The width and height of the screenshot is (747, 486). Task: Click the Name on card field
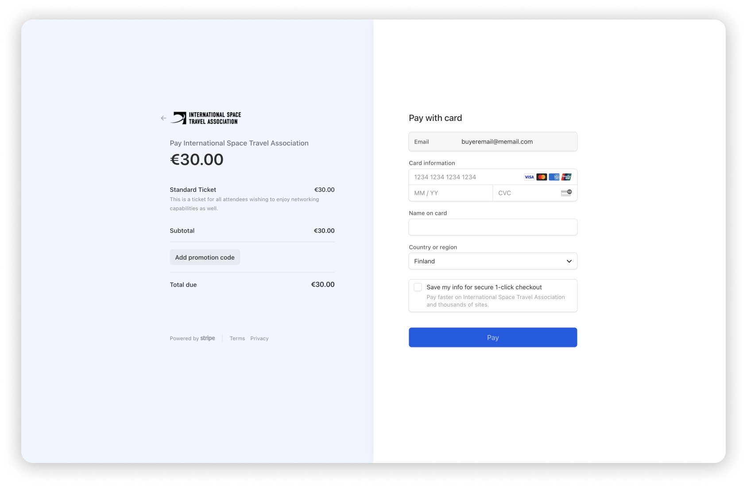click(493, 227)
